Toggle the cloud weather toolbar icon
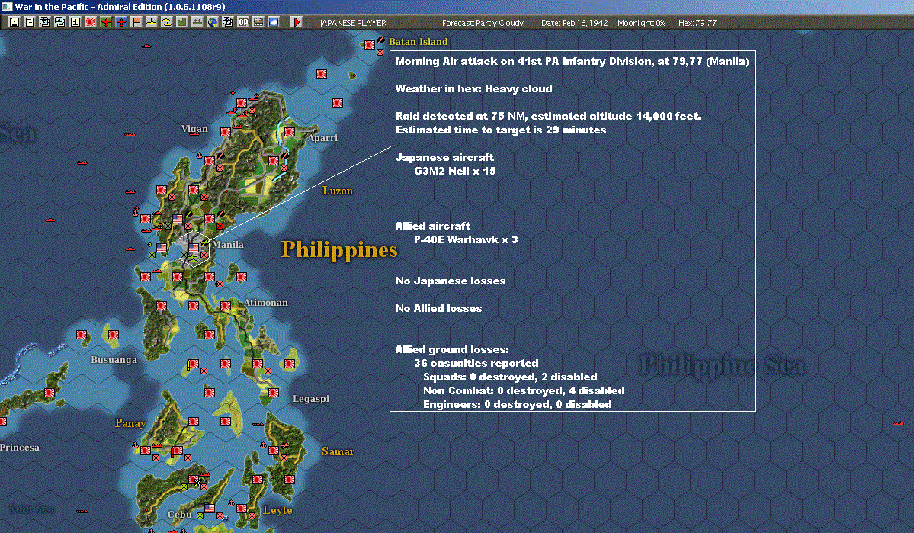 tap(274, 22)
